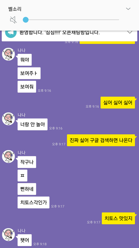Open 나나's avatar beside 너랑 안 놀아

tap(8, 119)
